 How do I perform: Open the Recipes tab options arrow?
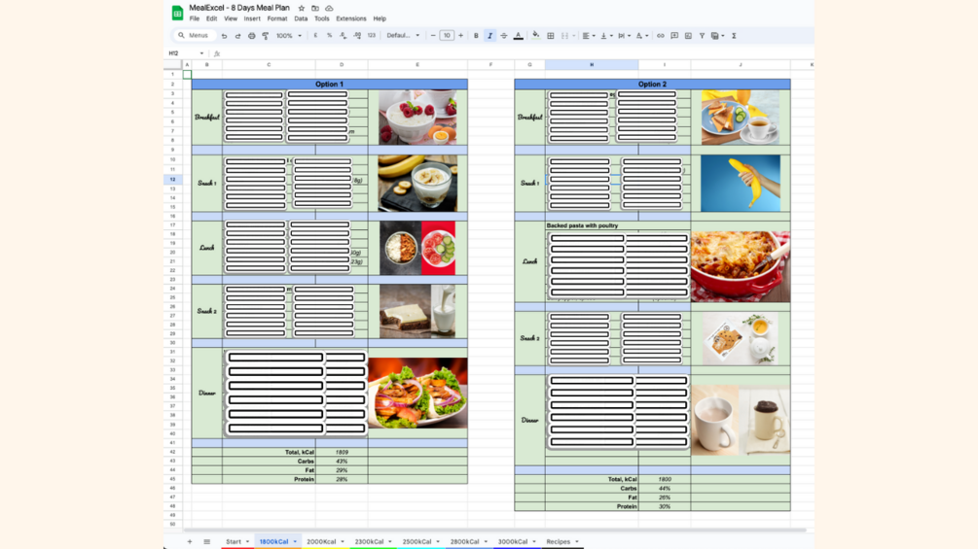tap(577, 541)
